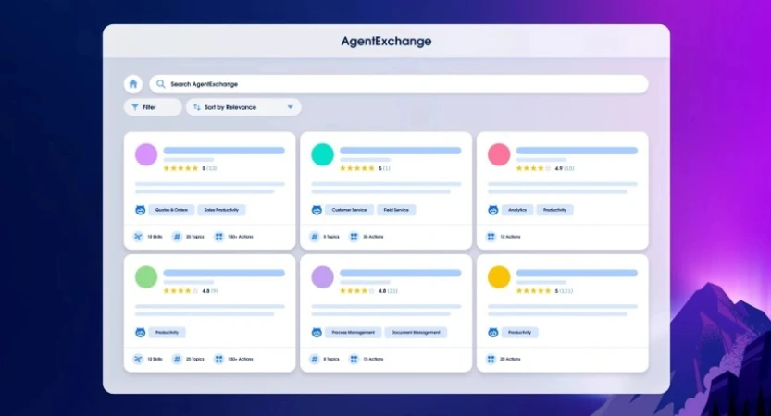The width and height of the screenshot is (771, 416).
Task: Select the Document Management tag
Action: click(x=416, y=333)
